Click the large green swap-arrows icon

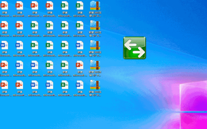(134, 48)
